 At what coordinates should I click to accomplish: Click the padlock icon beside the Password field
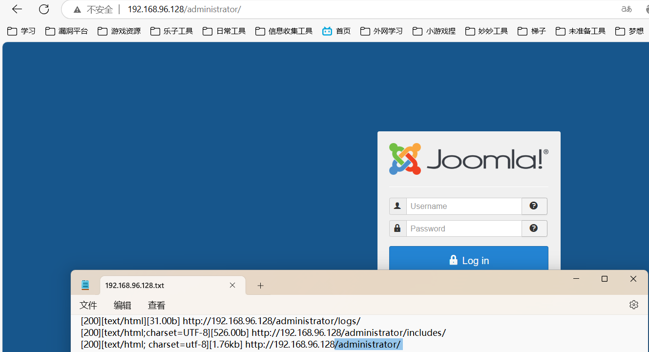tap(398, 228)
